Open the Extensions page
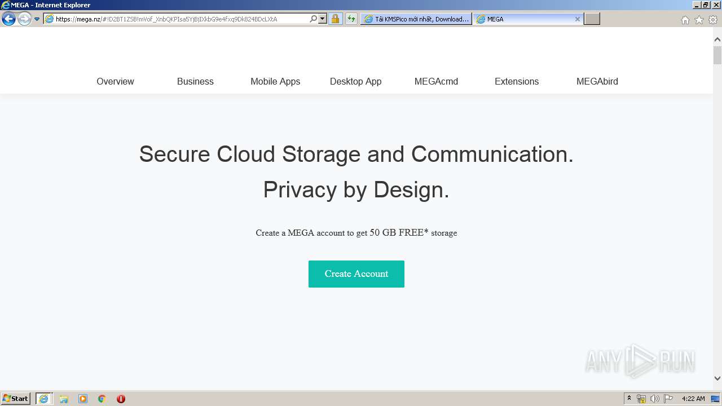Viewport: 722px width, 406px height. tap(517, 81)
